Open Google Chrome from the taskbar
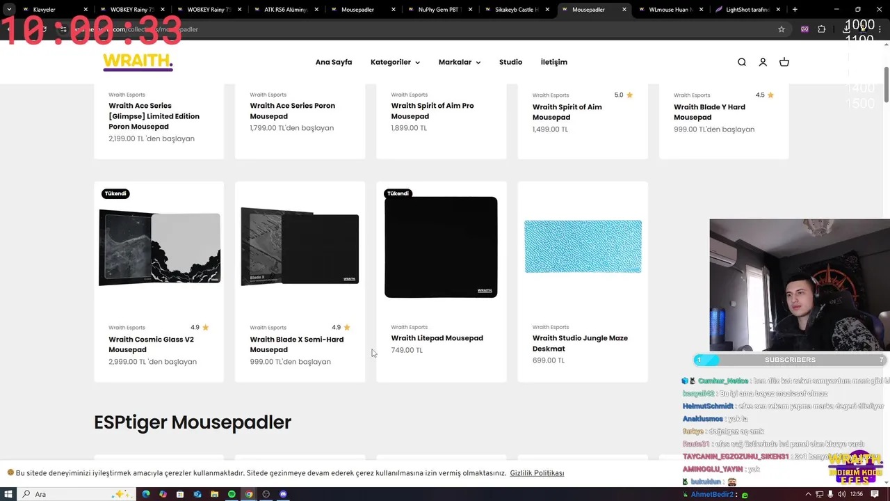 (249, 494)
